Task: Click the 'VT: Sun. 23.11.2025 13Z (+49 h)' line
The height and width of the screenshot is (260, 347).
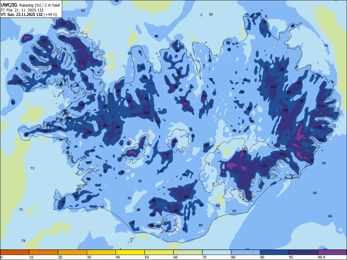Action: [29, 15]
